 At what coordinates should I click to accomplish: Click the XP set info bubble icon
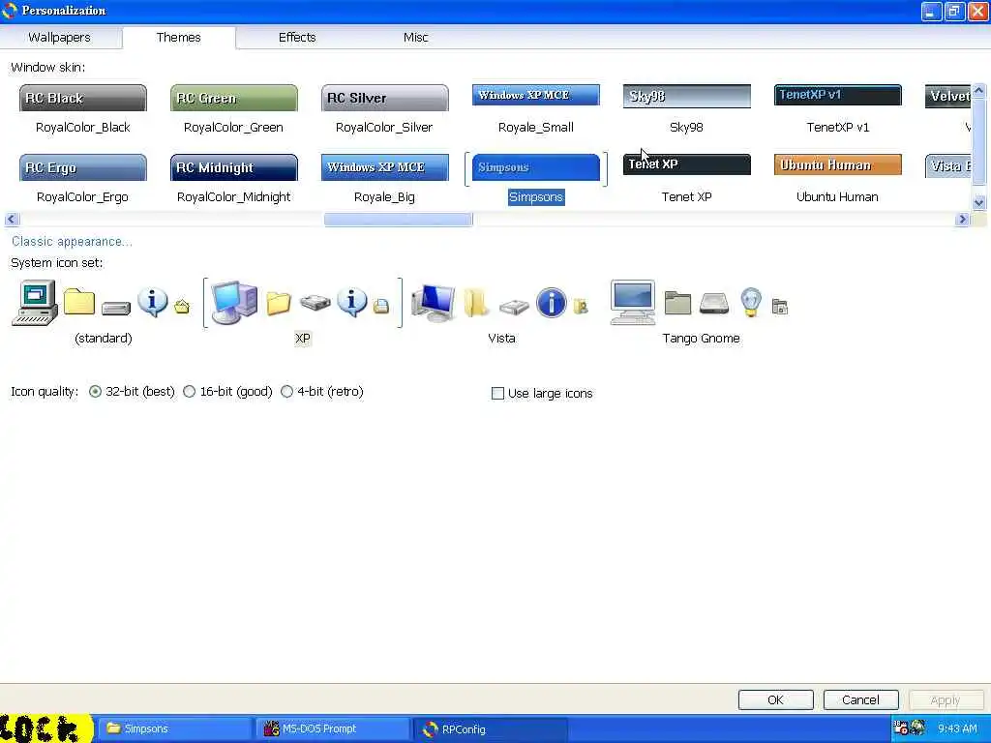click(352, 302)
